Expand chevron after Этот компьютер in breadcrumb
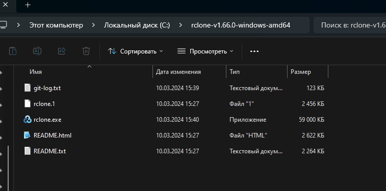Image resolution: width=386 pixels, height=191 pixels. point(93,25)
